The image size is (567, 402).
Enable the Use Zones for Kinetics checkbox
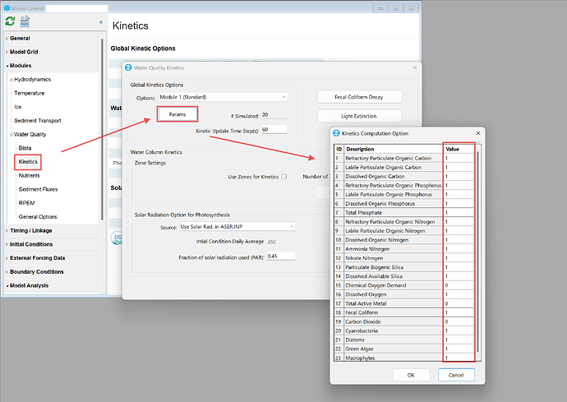(284, 176)
